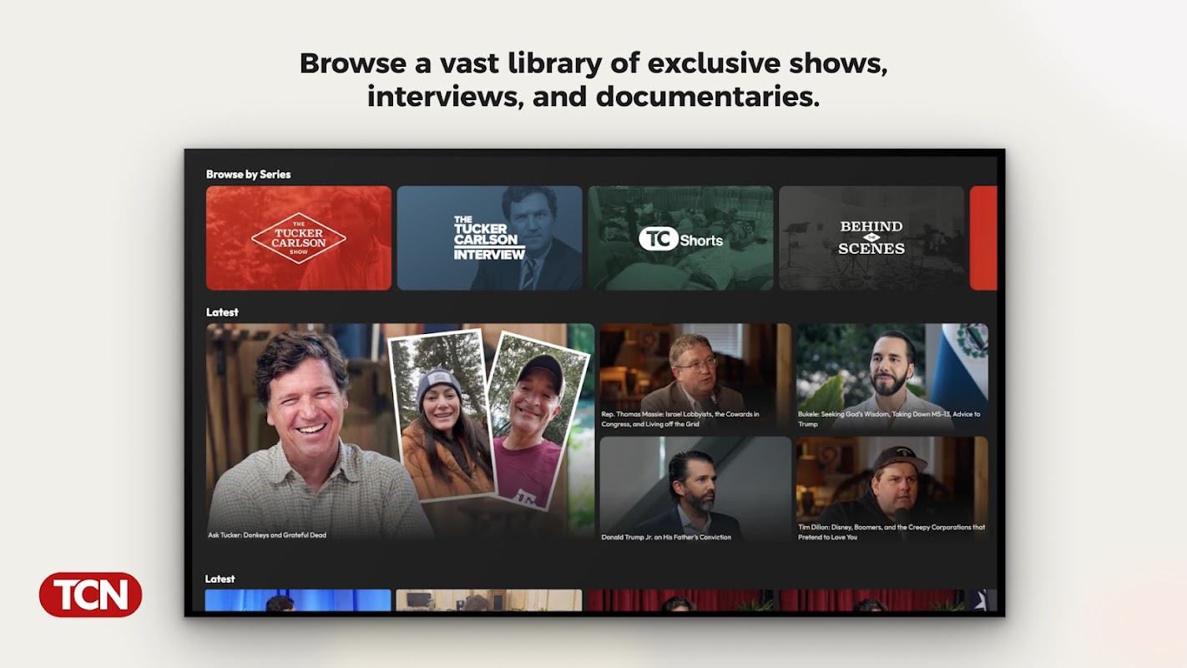Play Ask Tucker: Donkeys and Grateful Dead video

(401, 433)
